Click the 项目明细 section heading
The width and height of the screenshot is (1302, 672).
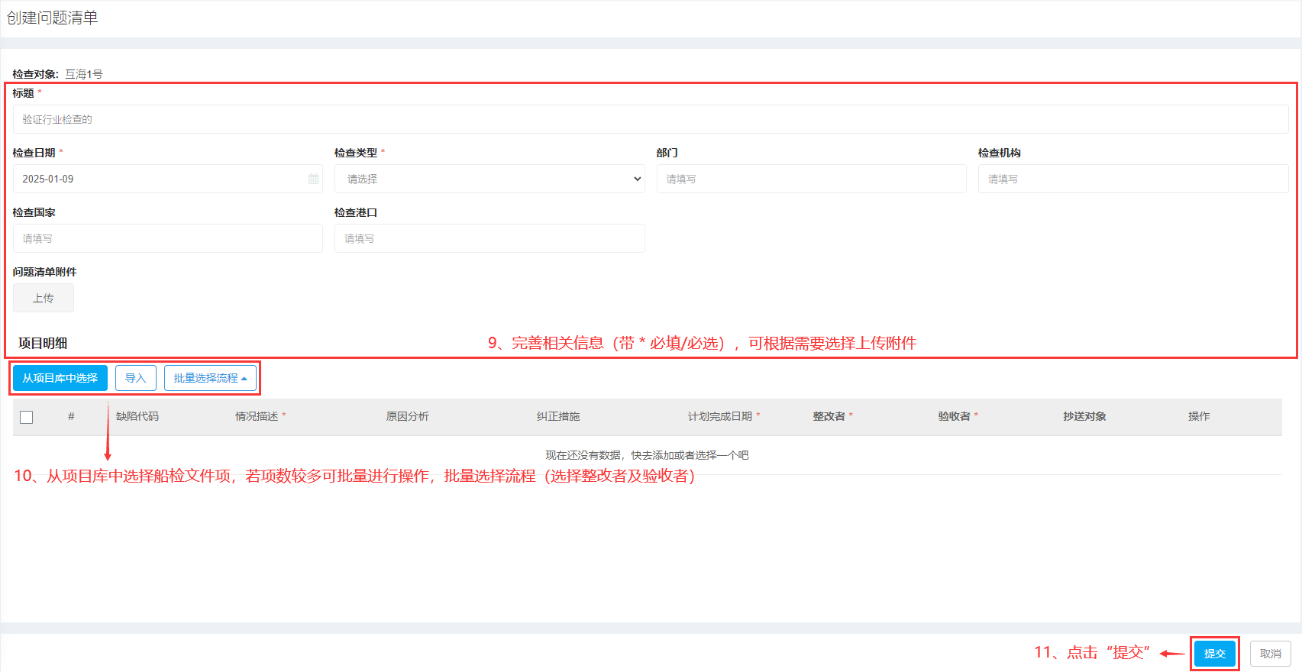pyautogui.click(x=43, y=343)
